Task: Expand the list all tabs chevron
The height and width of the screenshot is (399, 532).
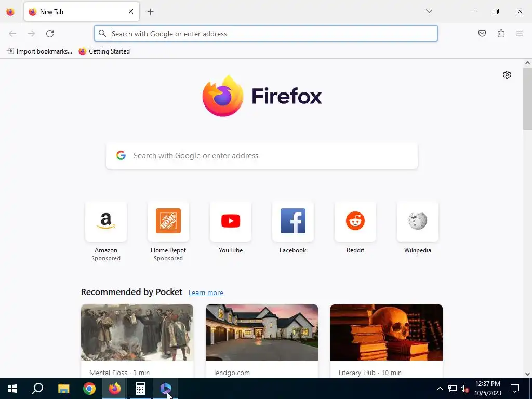Action: click(429, 11)
